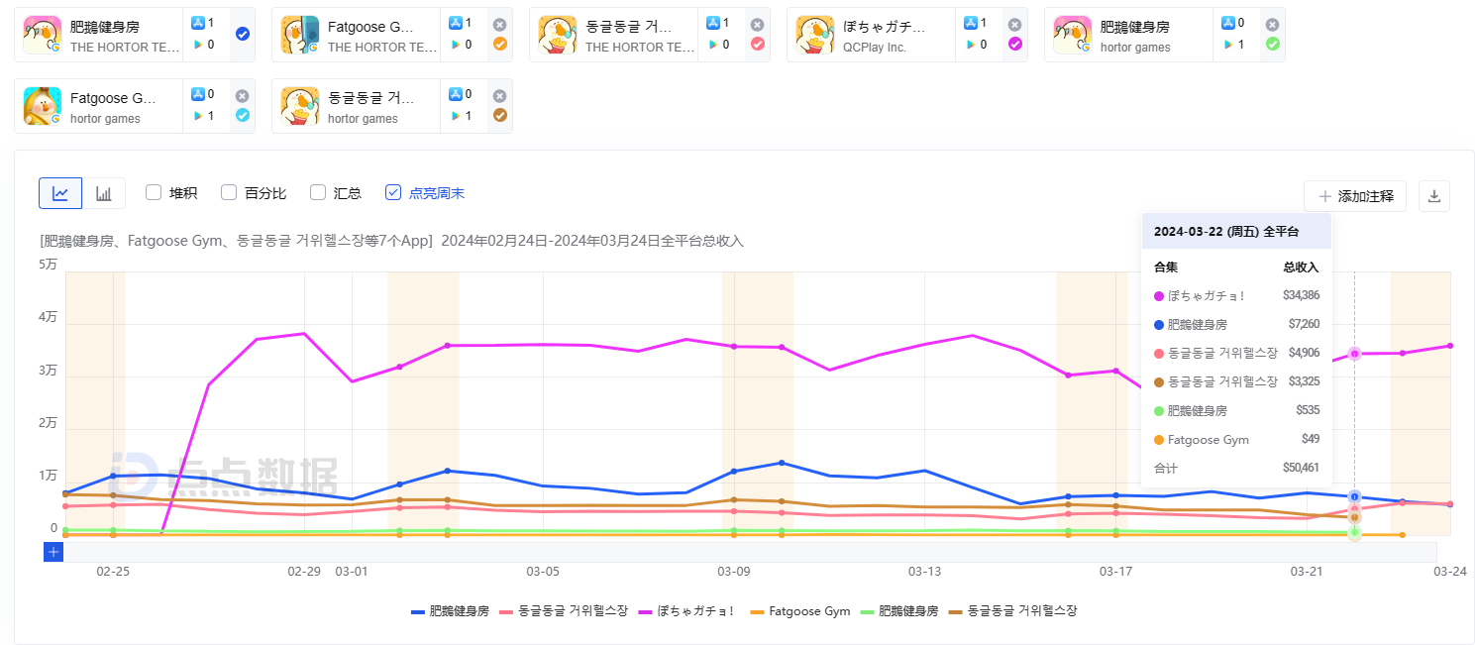Toggle magenta checkmark on ぽちゃガチョ card

(1014, 45)
